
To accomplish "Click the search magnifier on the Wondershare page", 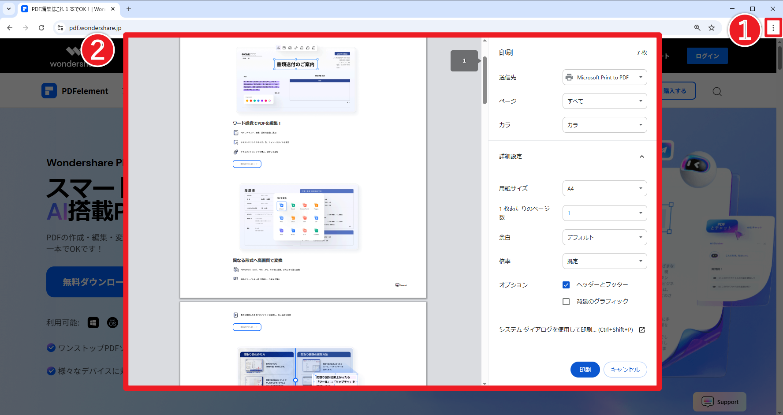I will tap(717, 91).
